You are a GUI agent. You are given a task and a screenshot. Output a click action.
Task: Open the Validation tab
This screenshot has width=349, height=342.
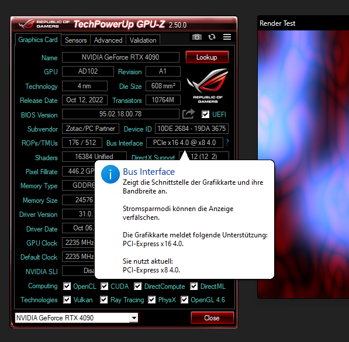point(143,40)
